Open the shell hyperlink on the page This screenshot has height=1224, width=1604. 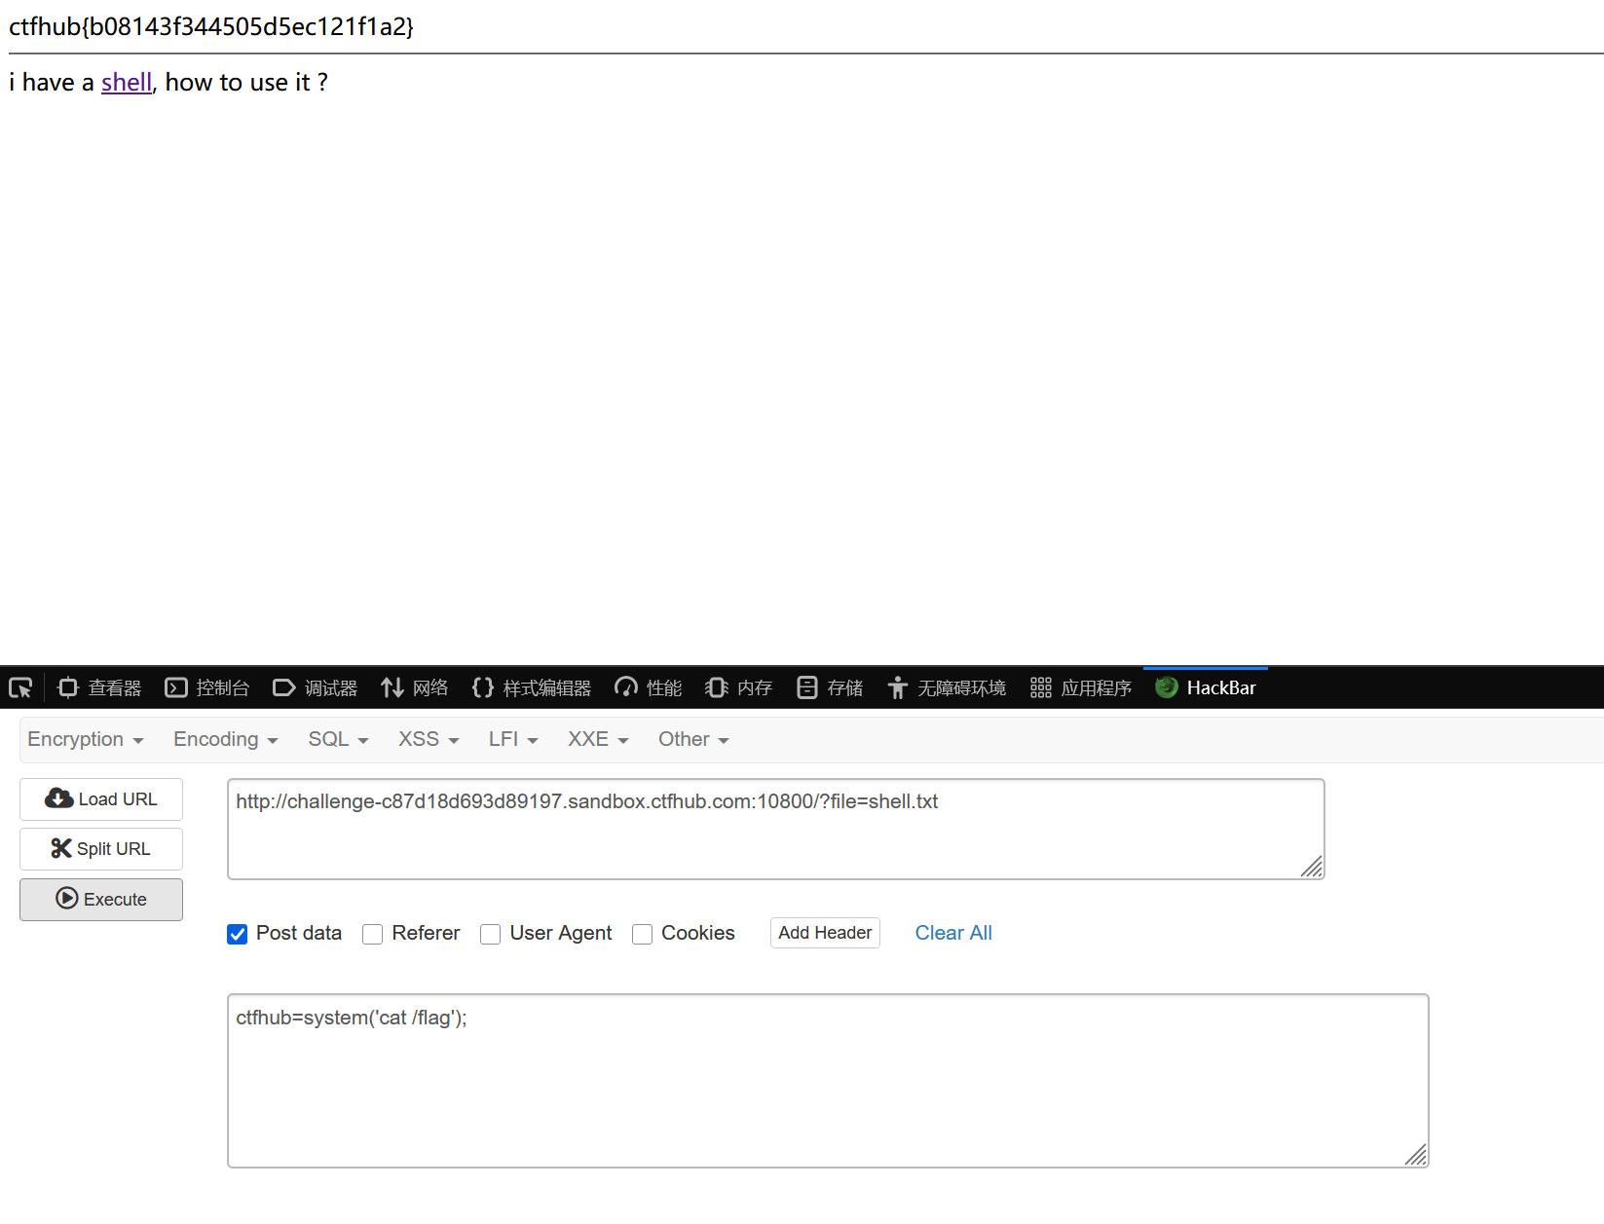pos(127,82)
